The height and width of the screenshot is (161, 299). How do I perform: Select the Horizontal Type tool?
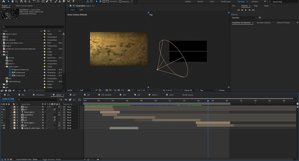[x=51, y=1]
